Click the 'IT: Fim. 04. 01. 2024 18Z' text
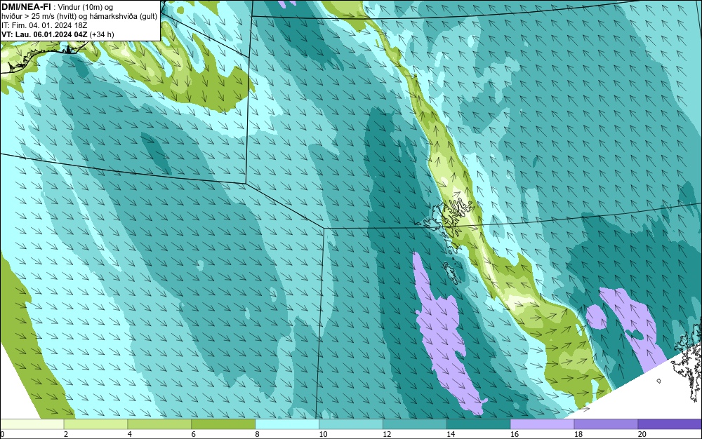702x439 pixels. pyautogui.click(x=44, y=25)
